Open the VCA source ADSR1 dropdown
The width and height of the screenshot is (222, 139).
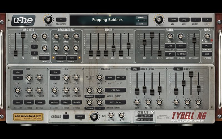[173, 20]
